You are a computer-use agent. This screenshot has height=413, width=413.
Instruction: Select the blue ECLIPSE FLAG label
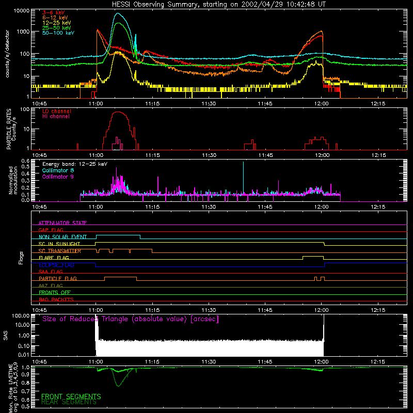click(x=56, y=265)
